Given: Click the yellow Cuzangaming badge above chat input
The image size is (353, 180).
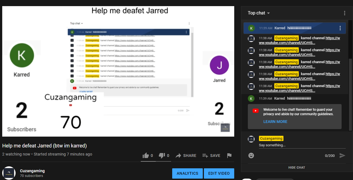Looking at the screenshot, I should point(271,138).
